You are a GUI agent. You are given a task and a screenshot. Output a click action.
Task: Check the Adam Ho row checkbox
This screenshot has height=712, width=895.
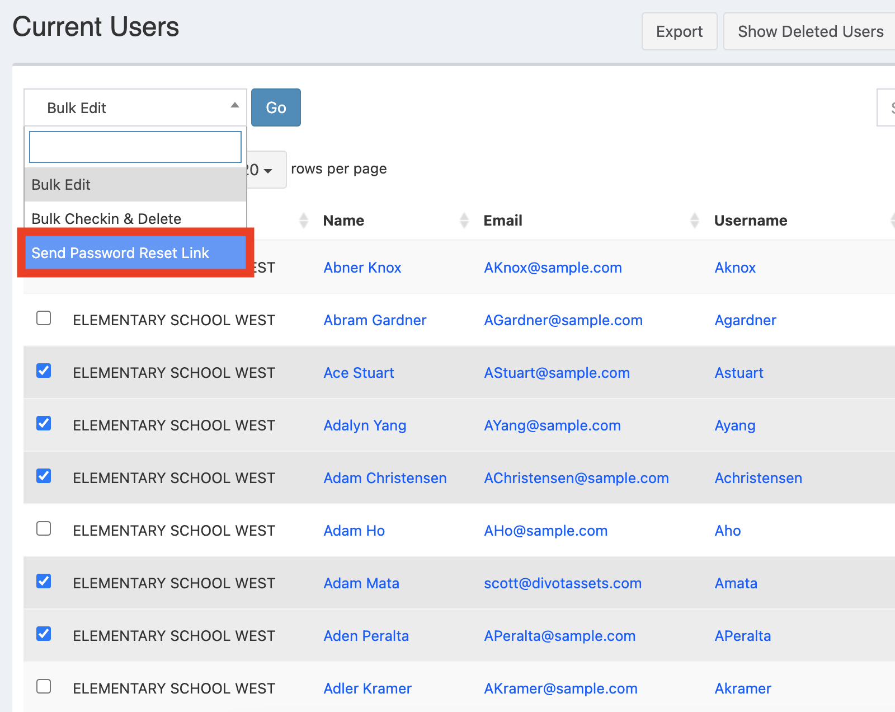(44, 529)
